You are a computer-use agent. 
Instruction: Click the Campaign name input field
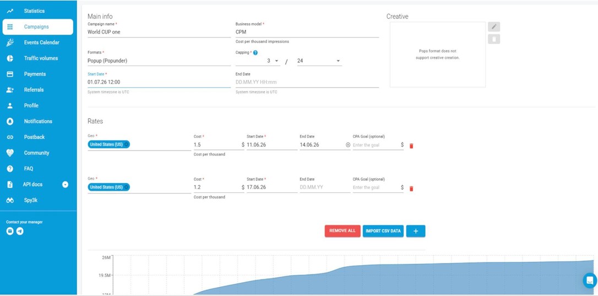[x=159, y=32]
